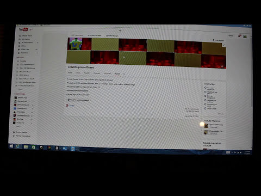The width and height of the screenshot is (261, 196).
Task: Open Watch Later in the sidebar
Action: (24, 50)
